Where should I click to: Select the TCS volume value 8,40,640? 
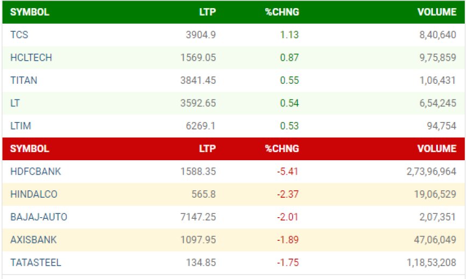(x=438, y=34)
